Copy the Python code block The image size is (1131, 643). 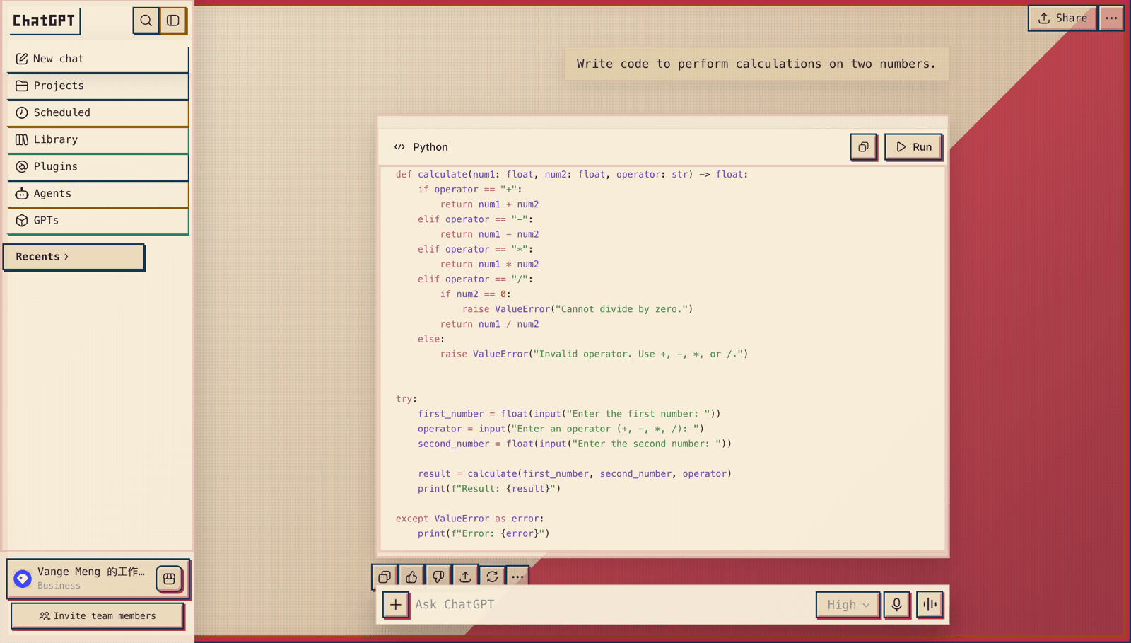pos(863,147)
